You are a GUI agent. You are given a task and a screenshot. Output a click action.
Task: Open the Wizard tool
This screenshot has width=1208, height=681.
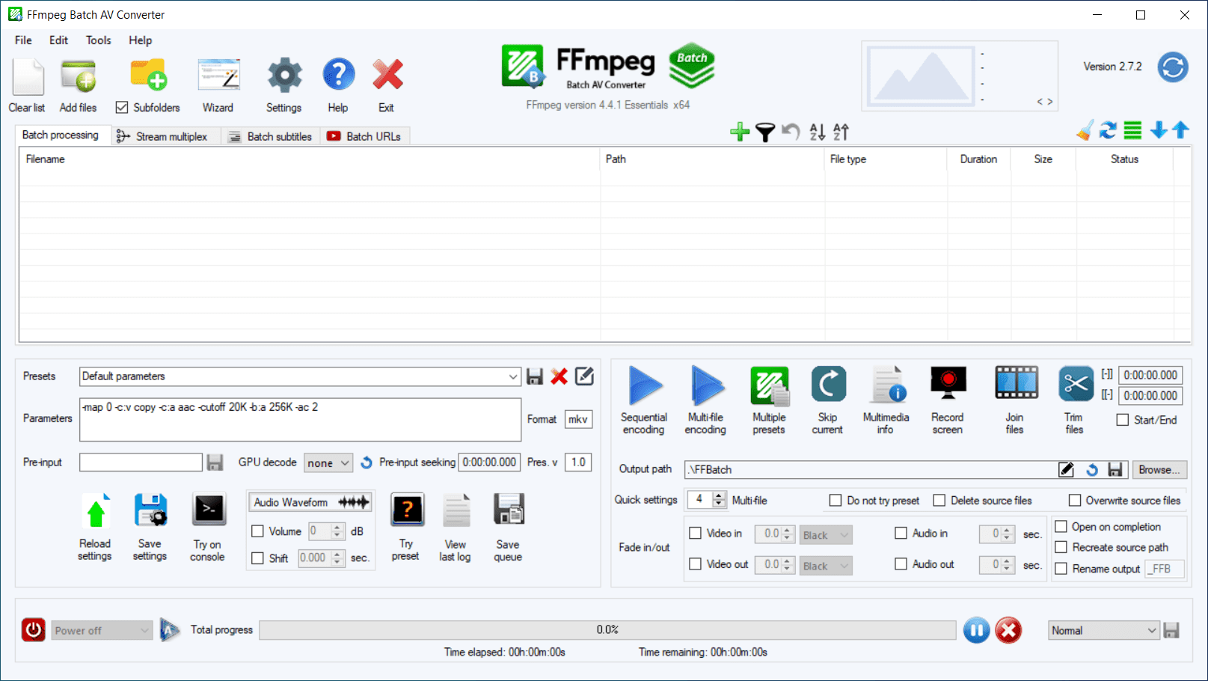click(x=218, y=76)
